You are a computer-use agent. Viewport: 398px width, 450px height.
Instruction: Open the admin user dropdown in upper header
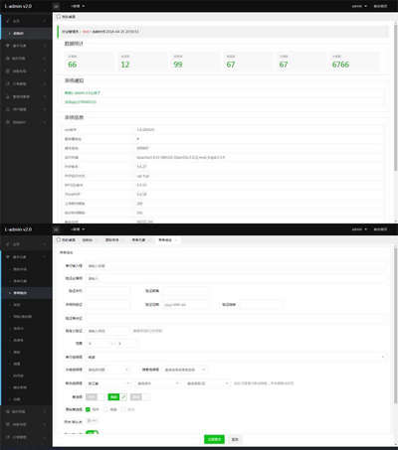point(359,6)
